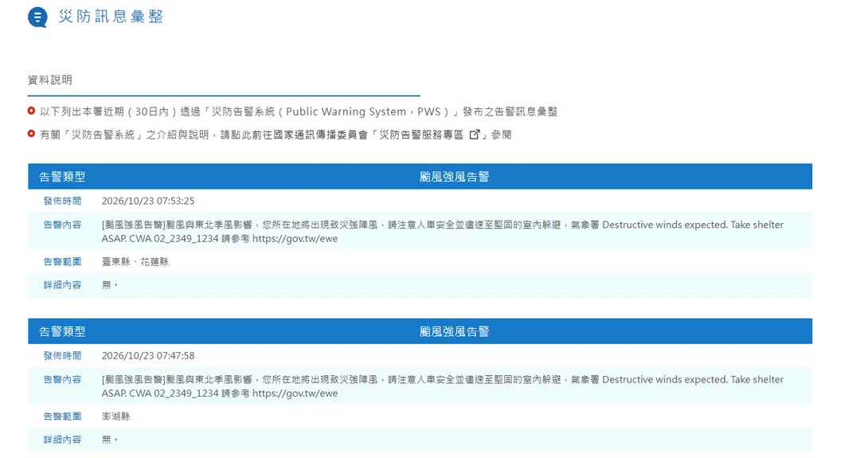Click 告警類型 label in the 澎湖縣 alert header
This screenshot has height=458, width=860.
tap(63, 331)
